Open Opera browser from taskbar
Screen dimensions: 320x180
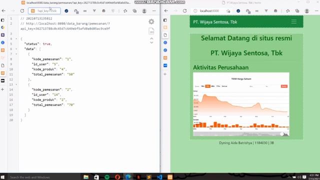(x=117, y=177)
